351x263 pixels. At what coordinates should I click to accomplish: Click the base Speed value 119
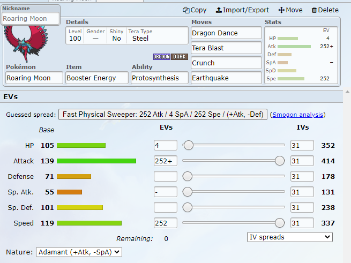point(47,223)
